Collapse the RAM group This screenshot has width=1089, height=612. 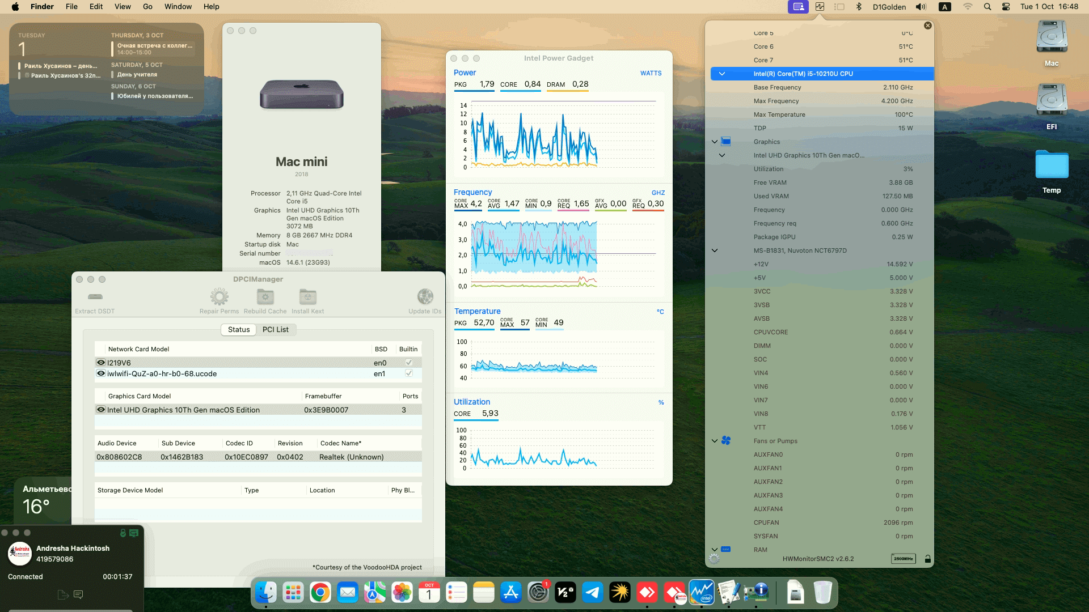(x=715, y=550)
